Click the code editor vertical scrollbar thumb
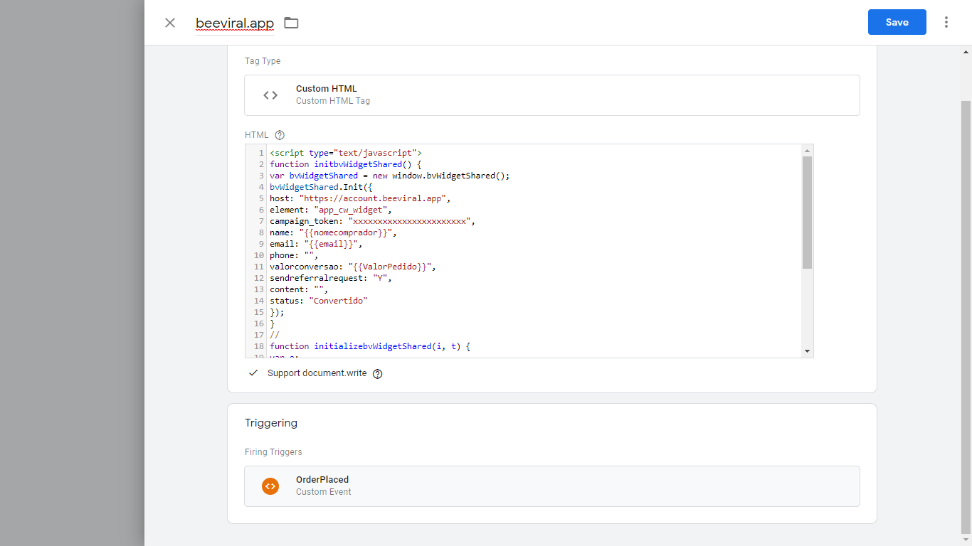 [x=807, y=213]
